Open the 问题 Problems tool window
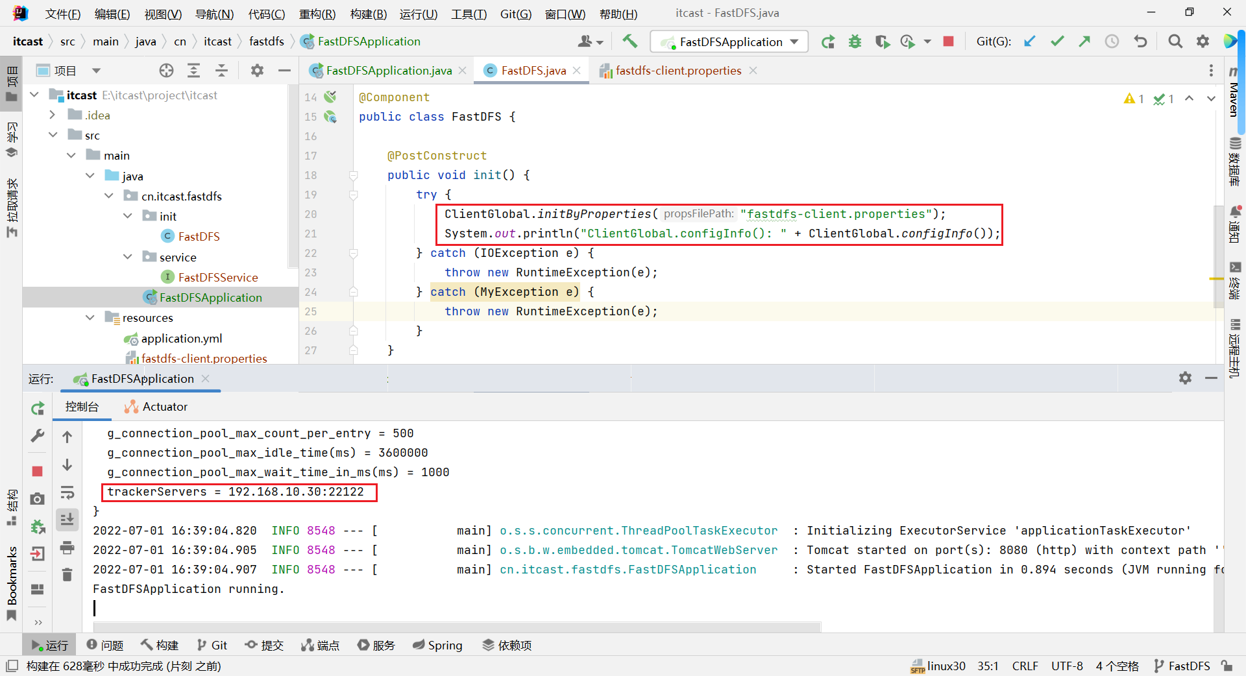 104,646
